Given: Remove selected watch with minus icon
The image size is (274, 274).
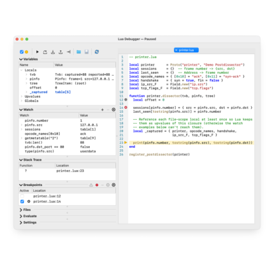Looking at the screenshot, I should click(108, 110).
